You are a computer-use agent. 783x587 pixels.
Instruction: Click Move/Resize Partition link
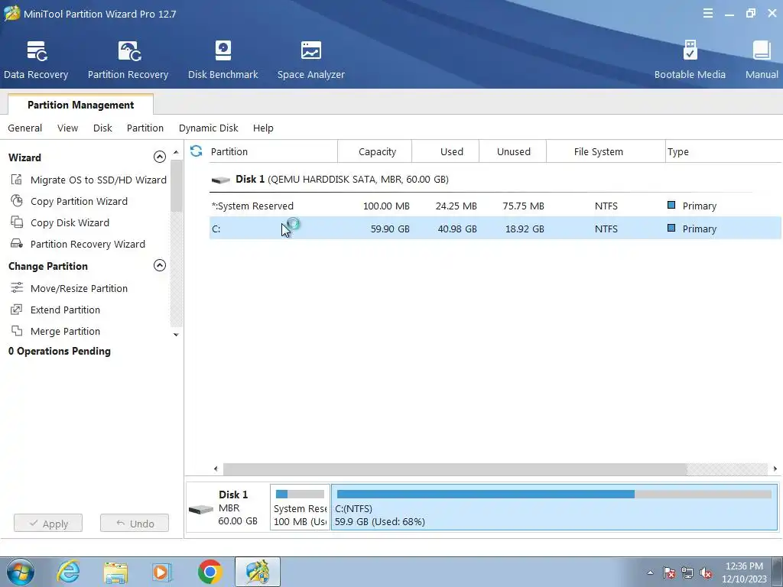[x=79, y=288]
